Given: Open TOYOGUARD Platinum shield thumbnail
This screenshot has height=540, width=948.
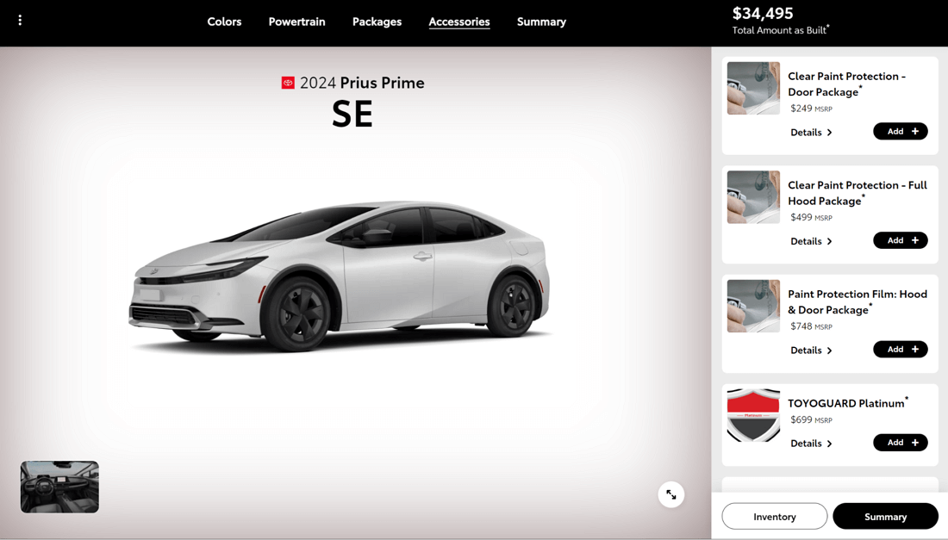Looking at the screenshot, I should pos(753,416).
